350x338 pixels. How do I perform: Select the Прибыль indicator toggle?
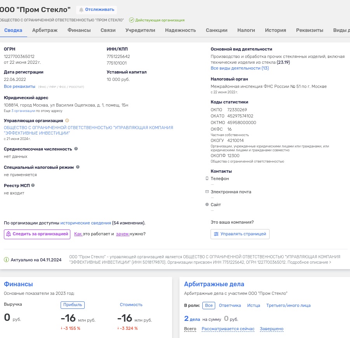[73, 305]
